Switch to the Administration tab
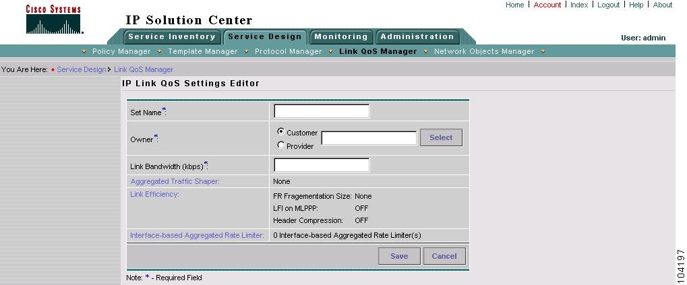Image resolution: width=687 pixels, height=285 pixels. pyautogui.click(x=417, y=37)
